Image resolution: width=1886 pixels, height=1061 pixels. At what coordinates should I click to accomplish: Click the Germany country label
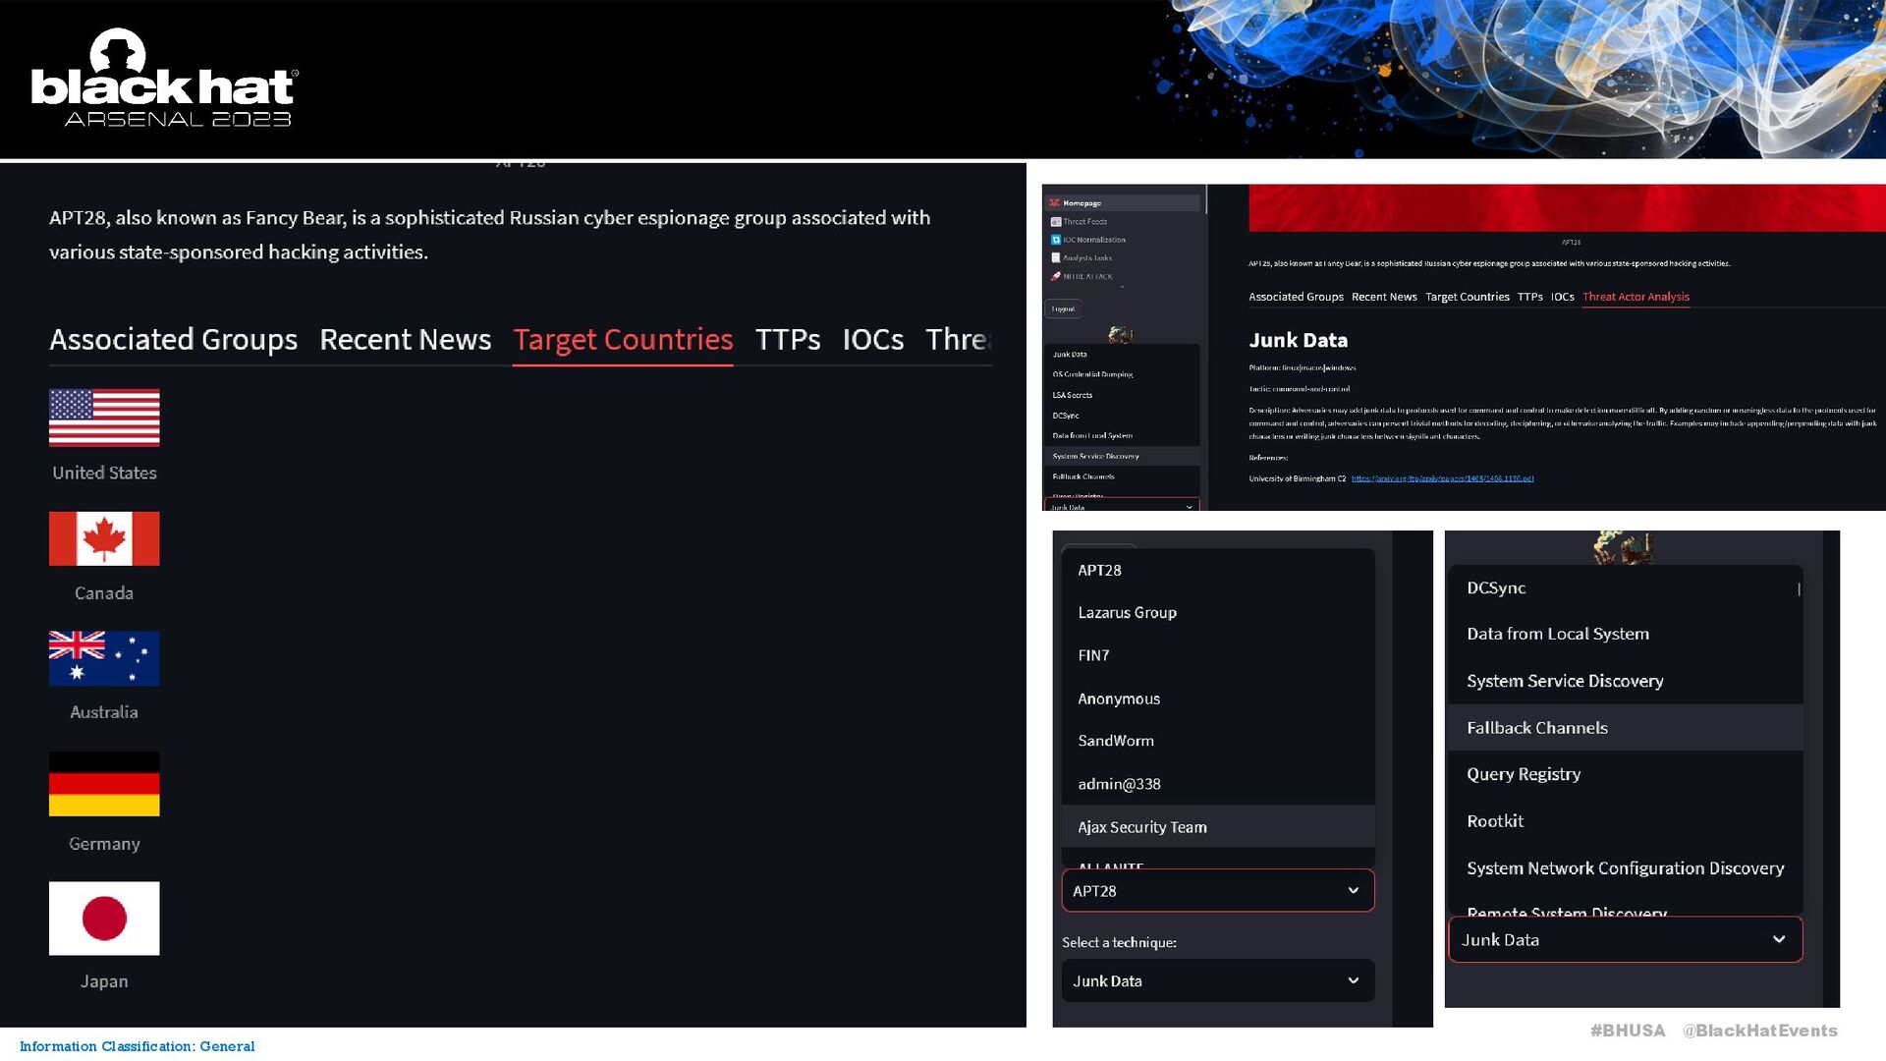point(104,844)
